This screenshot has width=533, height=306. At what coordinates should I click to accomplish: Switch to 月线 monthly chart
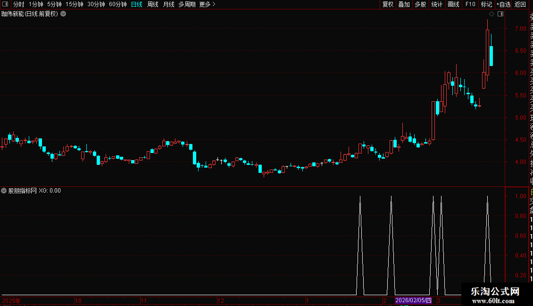(168, 4)
